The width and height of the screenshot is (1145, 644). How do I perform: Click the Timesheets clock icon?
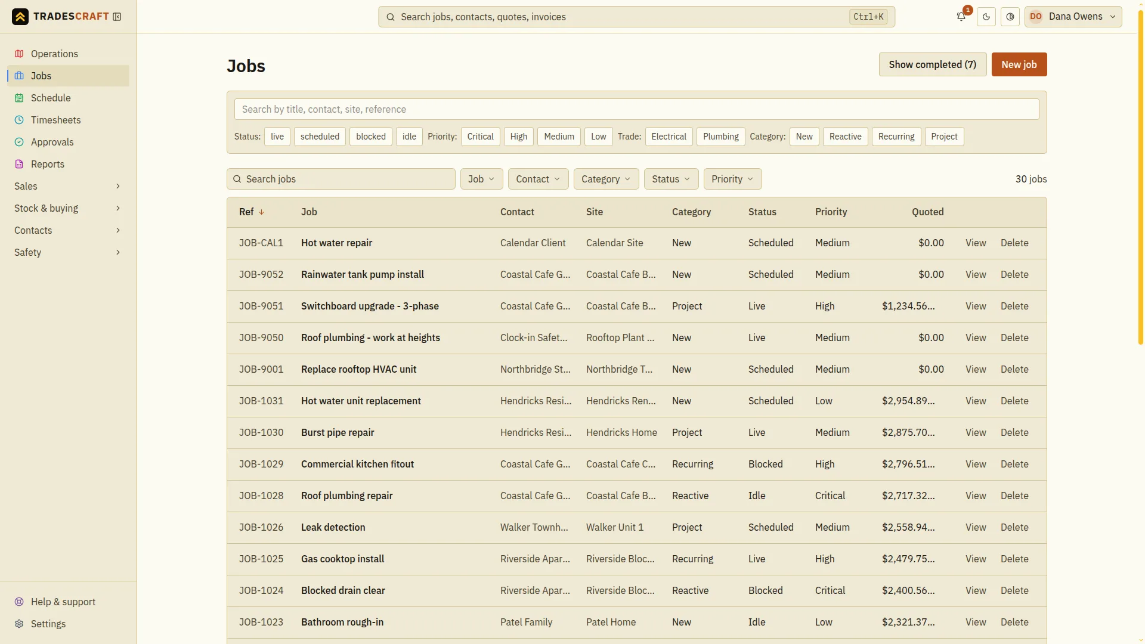(x=19, y=120)
